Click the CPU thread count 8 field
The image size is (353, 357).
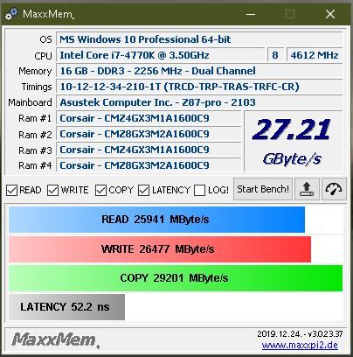click(275, 55)
